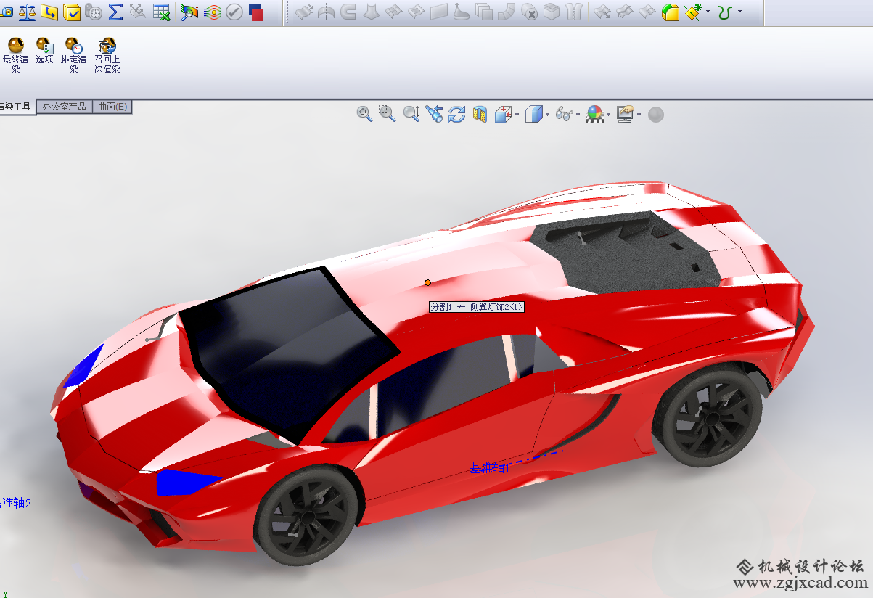This screenshot has height=598, width=873.
Task: Click the gray checkmark circle icon
Action: (x=234, y=12)
